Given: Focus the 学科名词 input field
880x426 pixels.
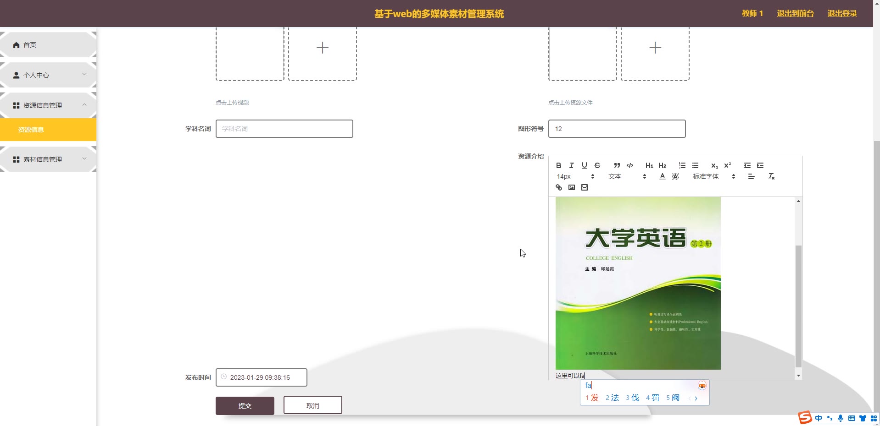Looking at the screenshot, I should pyautogui.click(x=284, y=129).
